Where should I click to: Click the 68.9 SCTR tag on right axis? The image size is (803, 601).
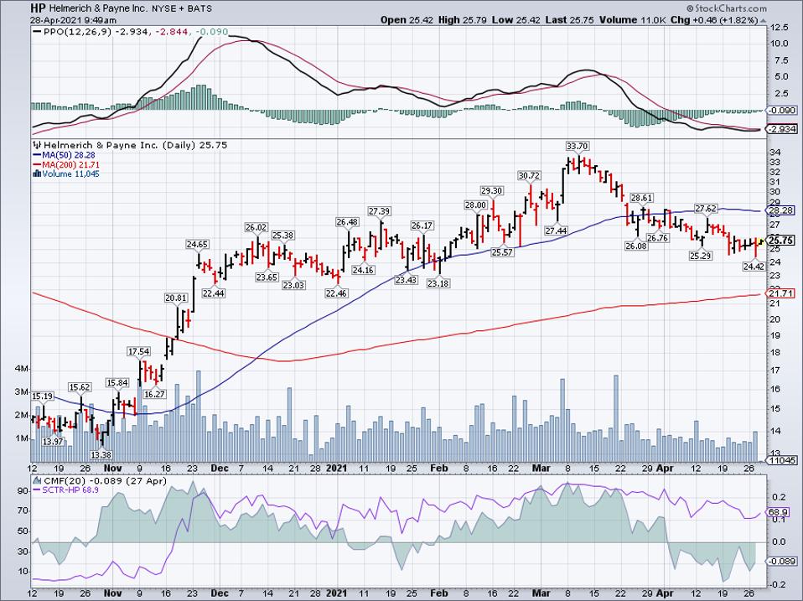777,512
